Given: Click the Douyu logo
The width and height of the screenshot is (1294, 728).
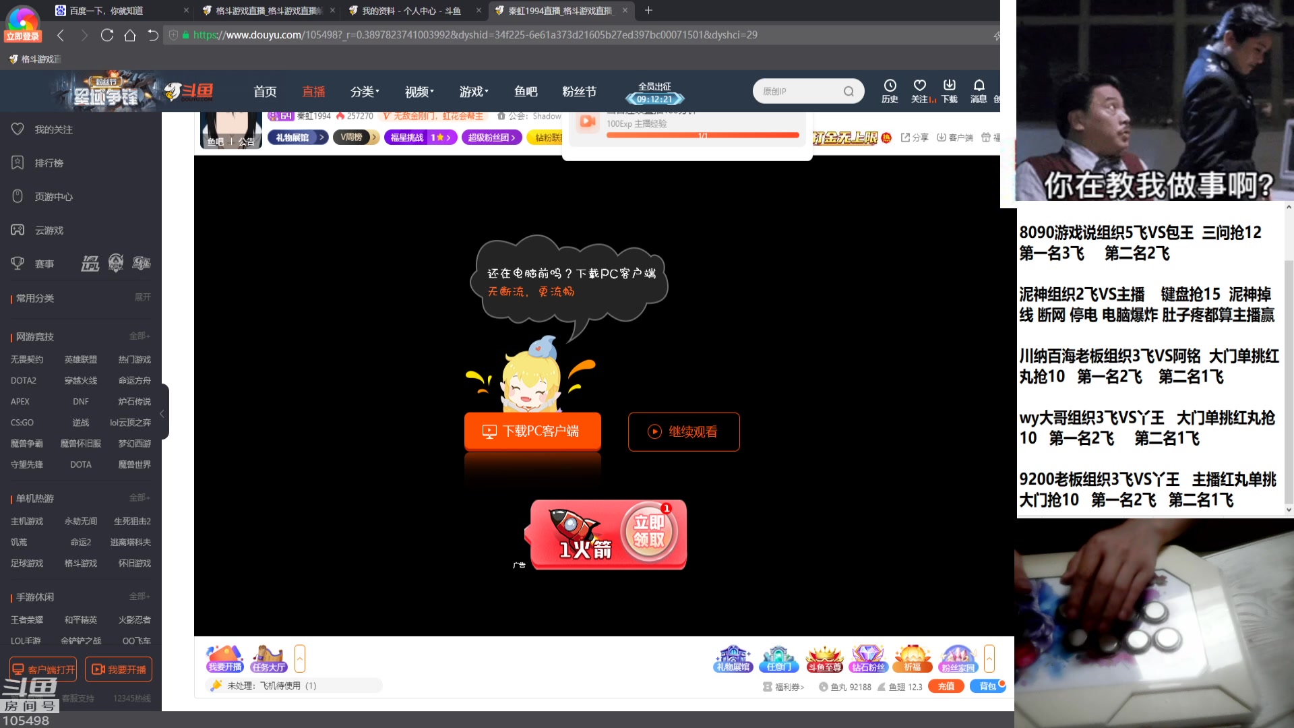Looking at the screenshot, I should pos(189,92).
